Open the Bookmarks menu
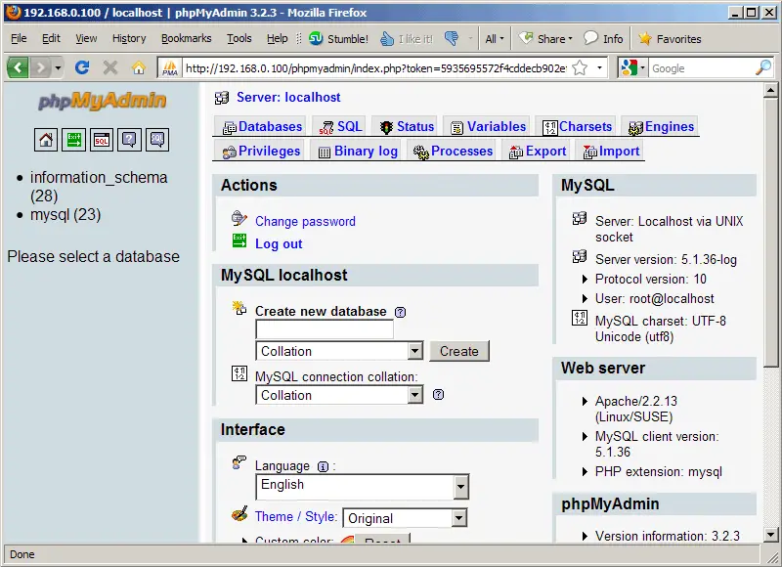The image size is (782, 567). coord(186,38)
